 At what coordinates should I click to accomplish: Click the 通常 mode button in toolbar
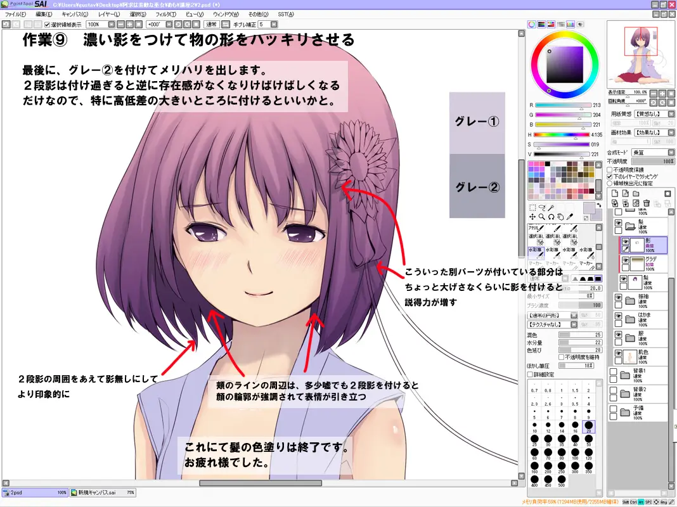tap(211, 25)
